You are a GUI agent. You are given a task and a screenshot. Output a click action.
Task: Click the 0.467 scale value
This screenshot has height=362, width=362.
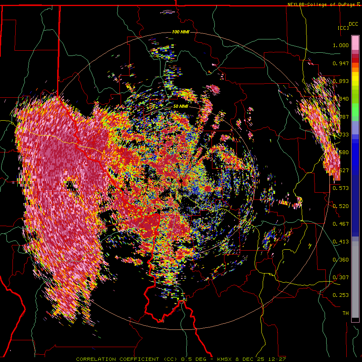(x=341, y=224)
